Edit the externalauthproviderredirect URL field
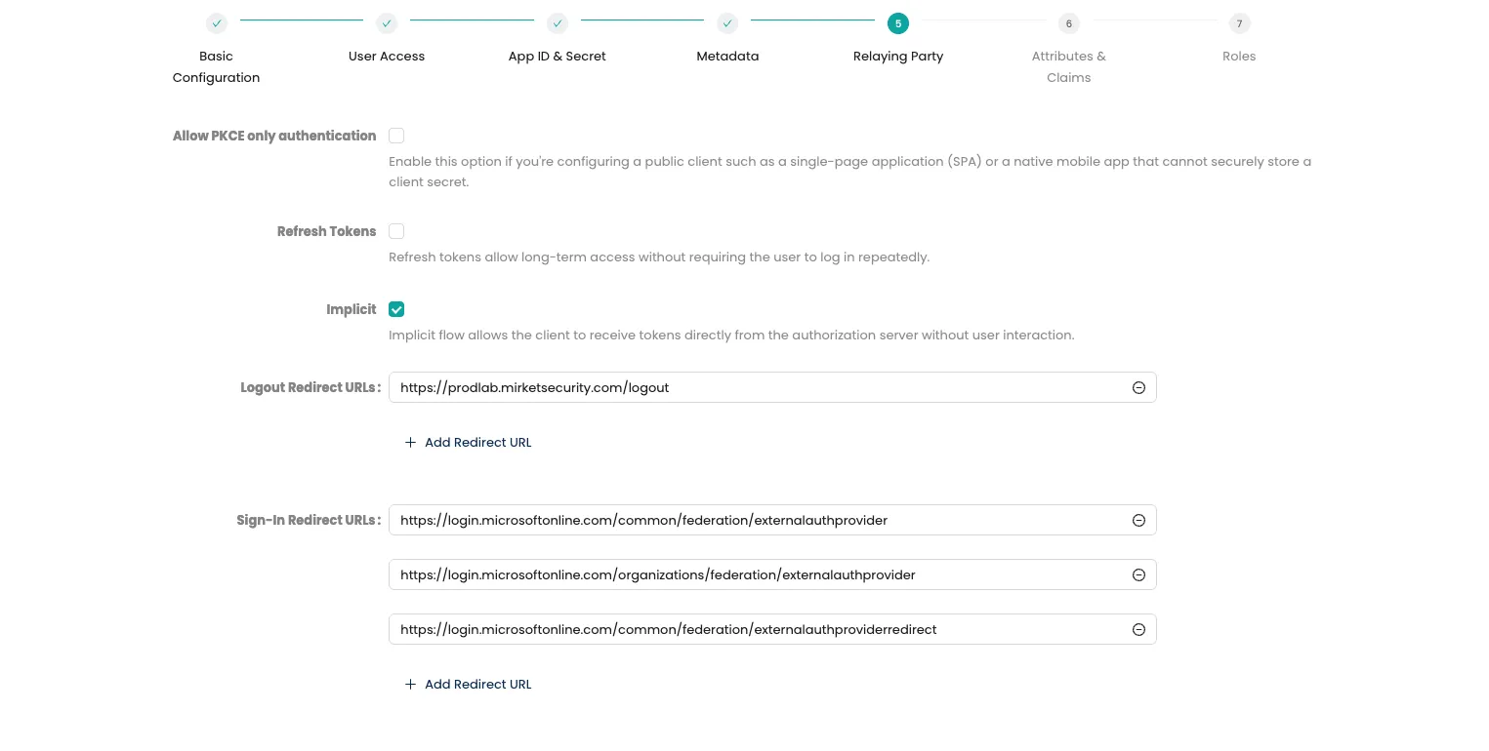 772,629
